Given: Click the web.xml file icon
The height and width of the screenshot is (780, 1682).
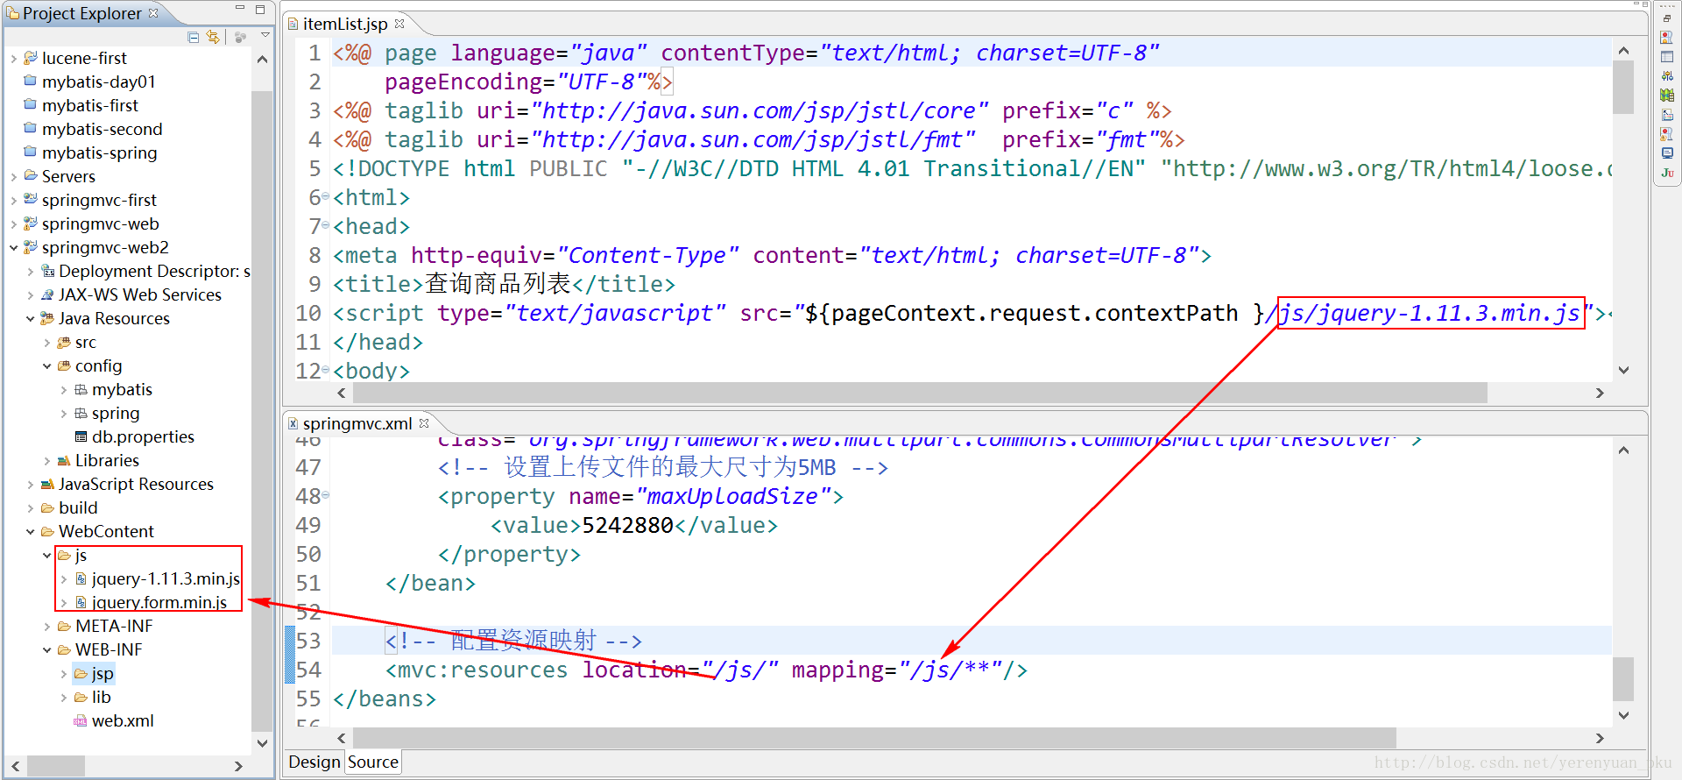Looking at the screenshot, I should [x=81, y=720].
